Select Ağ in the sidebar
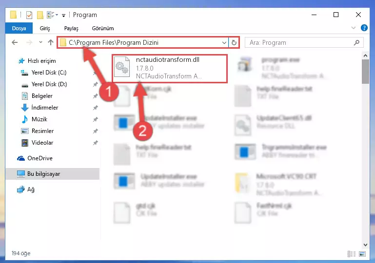Image resolution: width=375 pixels, height=263 pixels. tap(31, 189)
